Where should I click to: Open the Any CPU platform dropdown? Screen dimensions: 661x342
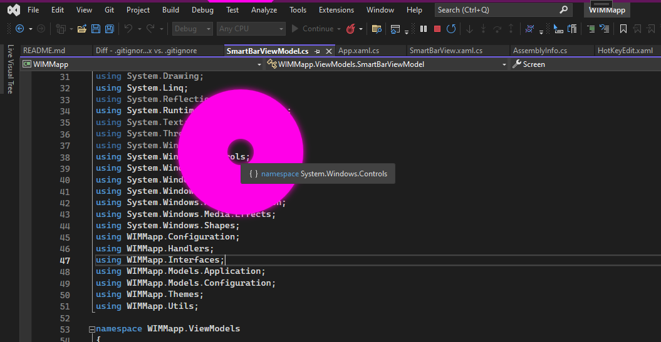[x=251, y=29]
